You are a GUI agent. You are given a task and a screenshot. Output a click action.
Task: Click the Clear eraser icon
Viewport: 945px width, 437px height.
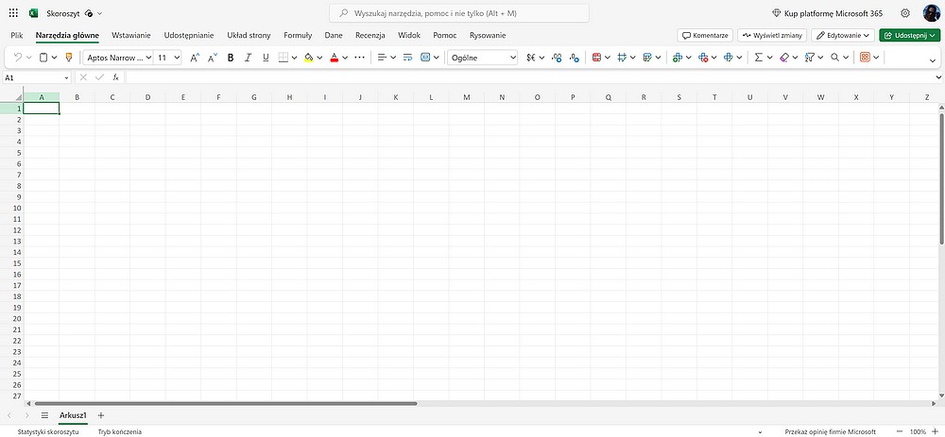[784, 58]
